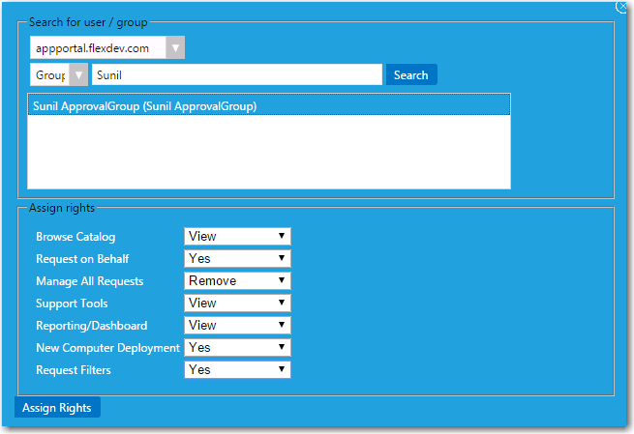634x434 pixels.
Task: Expand the Request Filters dropdown
Action: point(237,369)
